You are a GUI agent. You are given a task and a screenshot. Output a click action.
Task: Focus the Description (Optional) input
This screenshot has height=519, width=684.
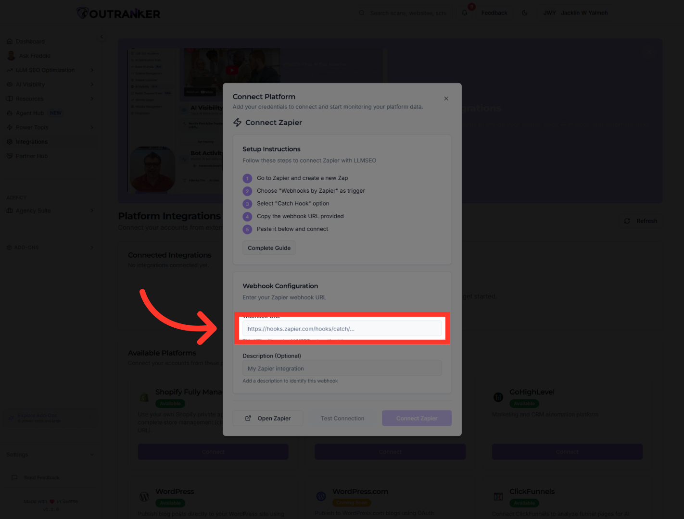point(342,369)
